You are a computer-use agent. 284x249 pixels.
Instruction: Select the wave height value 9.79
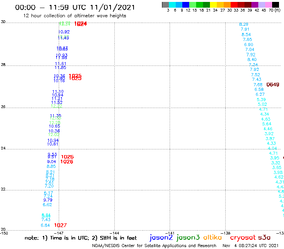(x=48, y=200)
